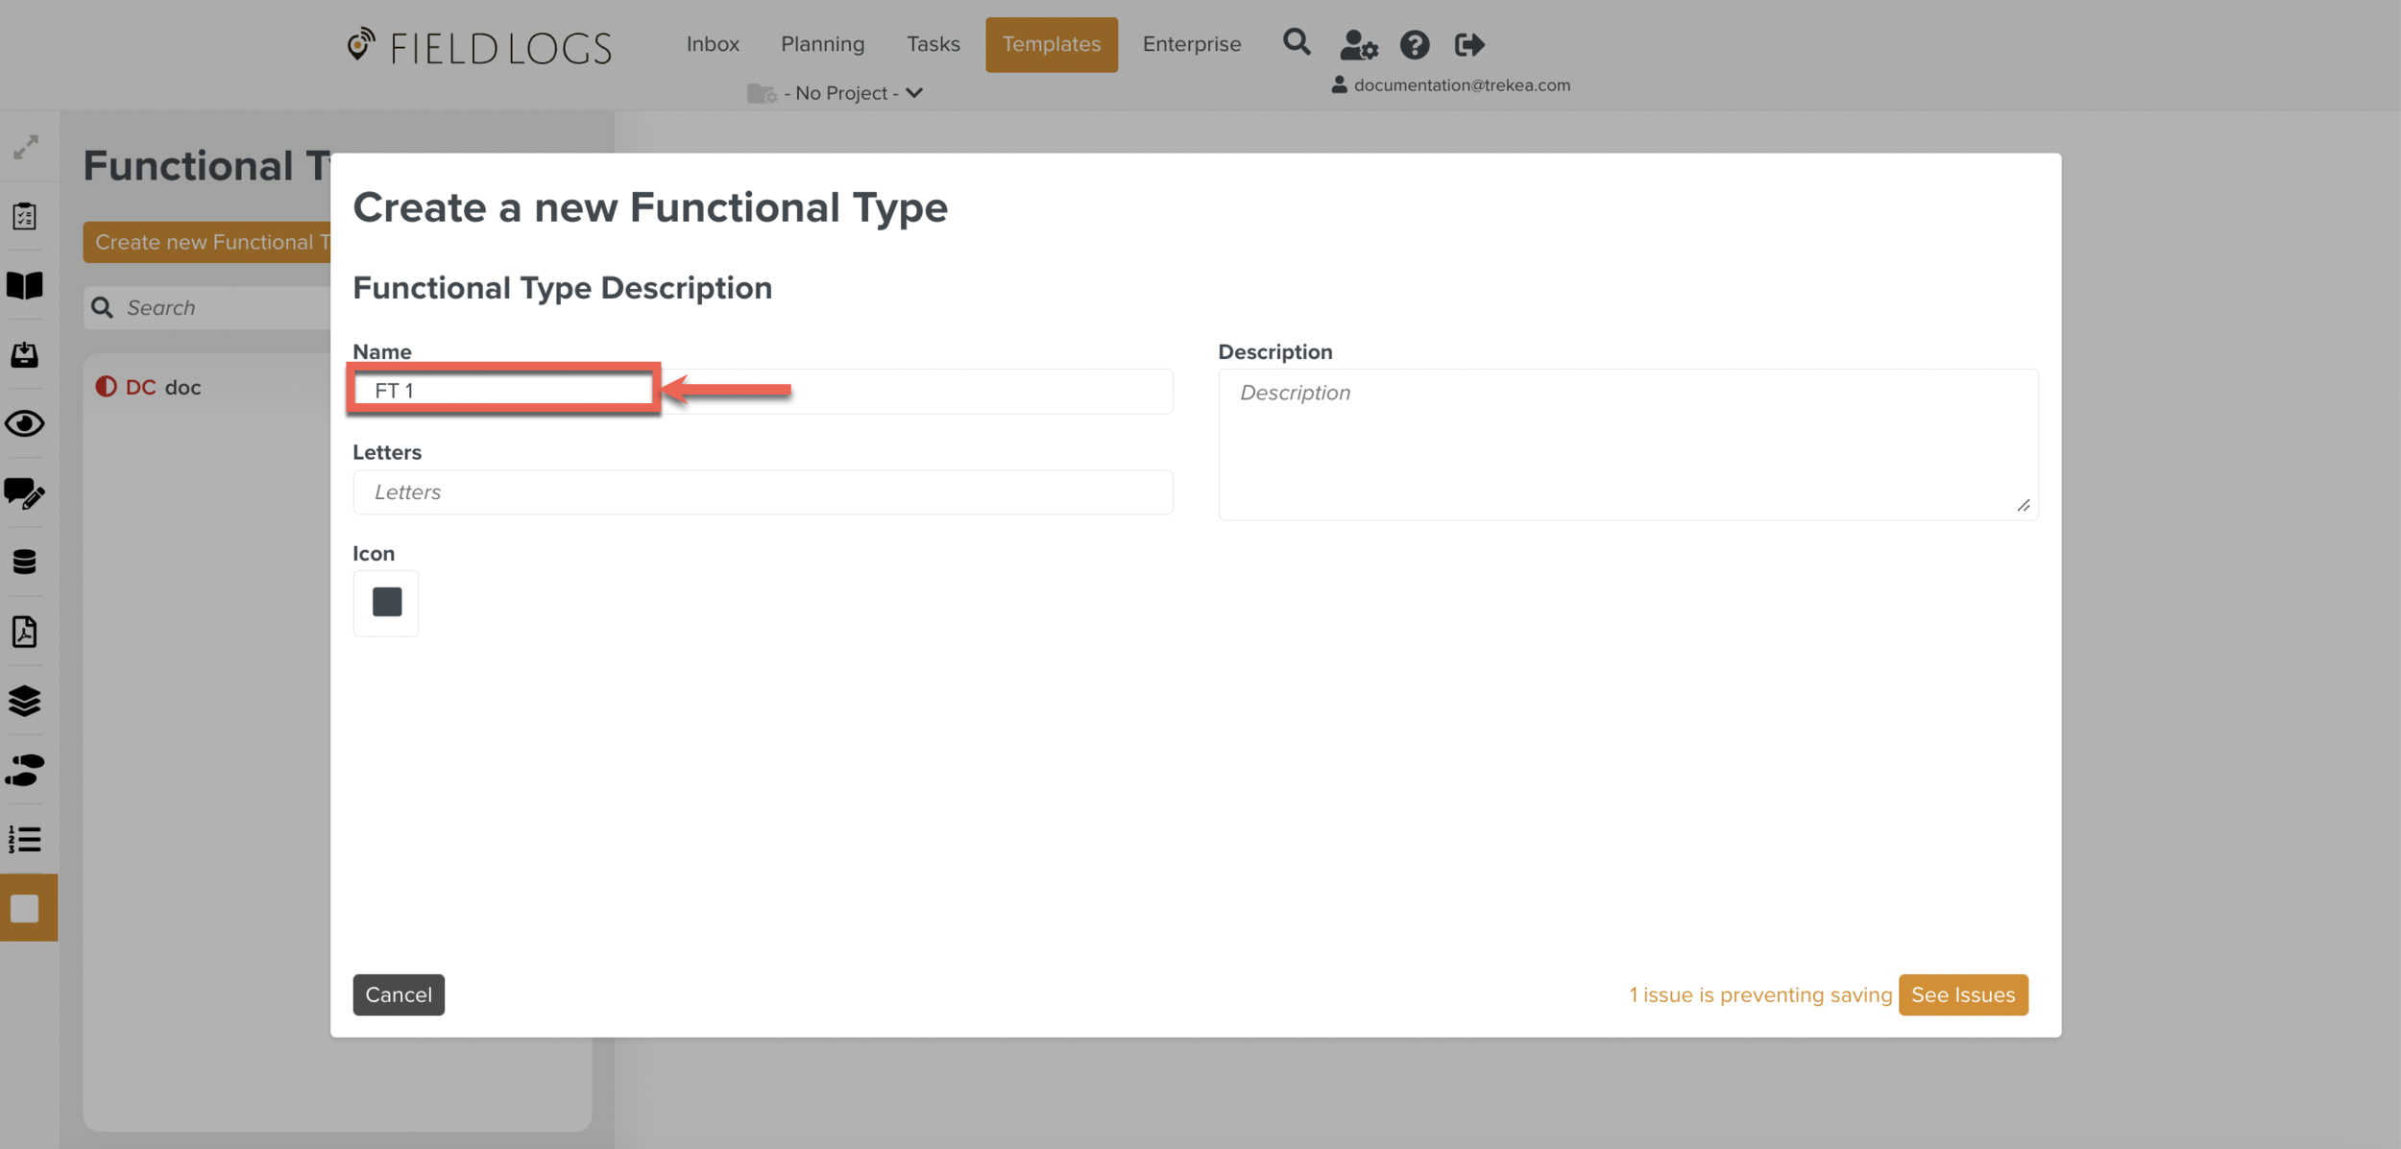Screen dimensions: 2401x1149
Task: Open user settings icon in top bar
Action: [1358, 45]
